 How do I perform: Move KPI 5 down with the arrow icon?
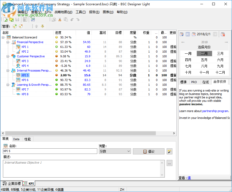coord(42,26)
